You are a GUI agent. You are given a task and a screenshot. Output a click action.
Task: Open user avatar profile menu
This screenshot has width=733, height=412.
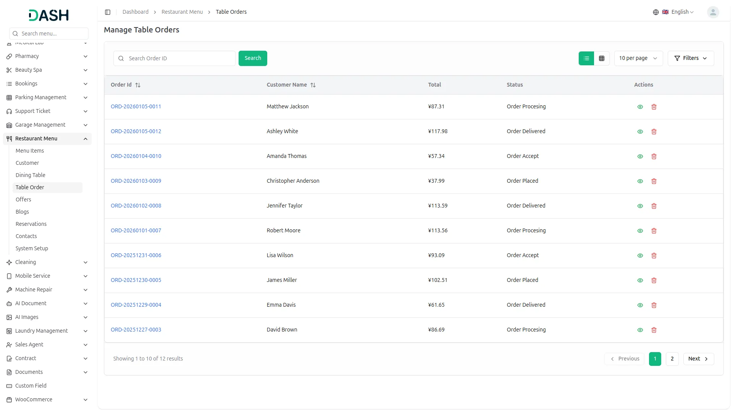tap(713, 12)
